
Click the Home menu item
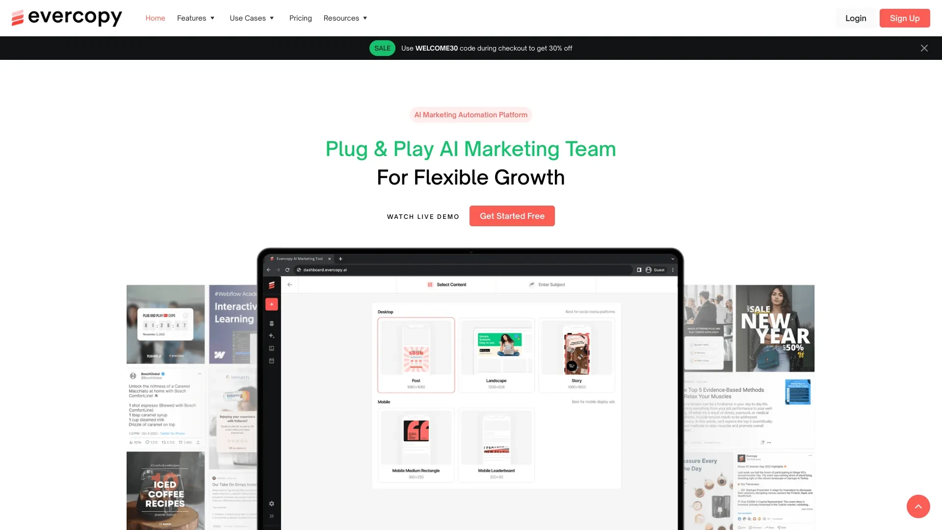(155, 18)
